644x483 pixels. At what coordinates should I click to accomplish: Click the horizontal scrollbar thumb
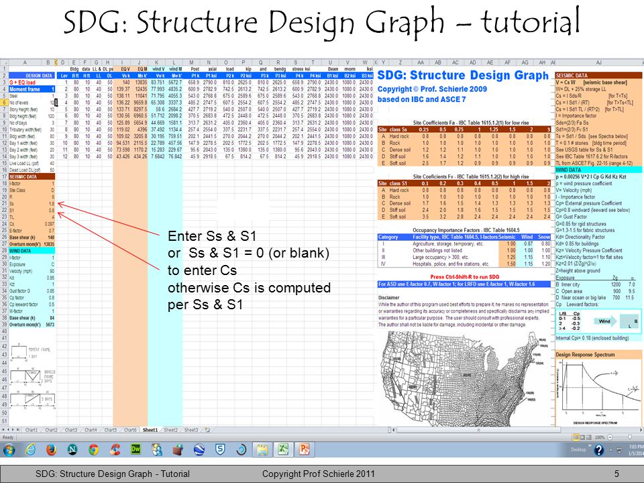click(478, 430)
